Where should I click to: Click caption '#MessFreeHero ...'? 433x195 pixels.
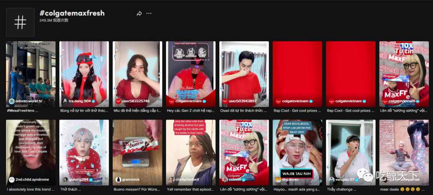click(x=22, y=110)
